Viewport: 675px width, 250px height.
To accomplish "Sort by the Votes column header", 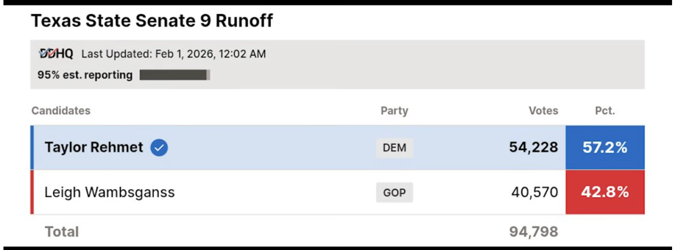I will 543,111.
